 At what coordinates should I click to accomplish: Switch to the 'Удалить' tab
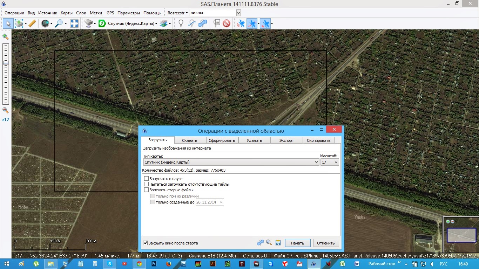pyautogui.click(x=255, y=140)
